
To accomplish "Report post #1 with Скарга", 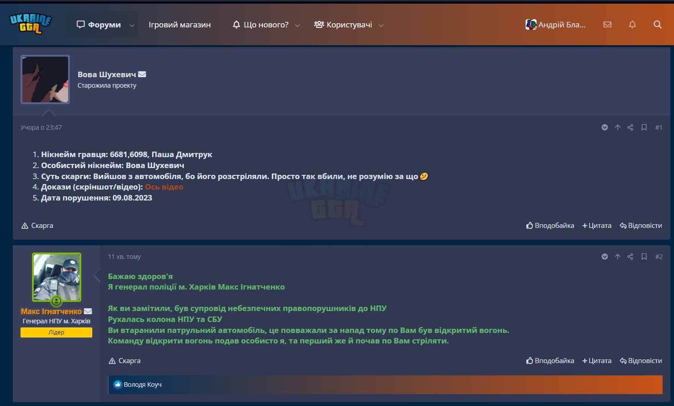I will coord(37,226).
